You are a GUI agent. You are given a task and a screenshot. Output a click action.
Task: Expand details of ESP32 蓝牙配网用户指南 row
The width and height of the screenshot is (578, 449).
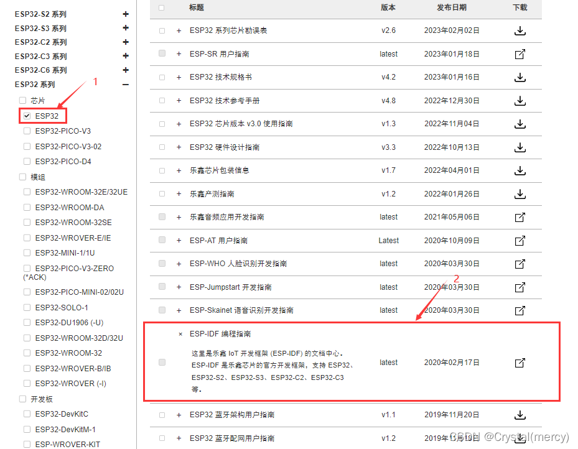pos(179,438)
